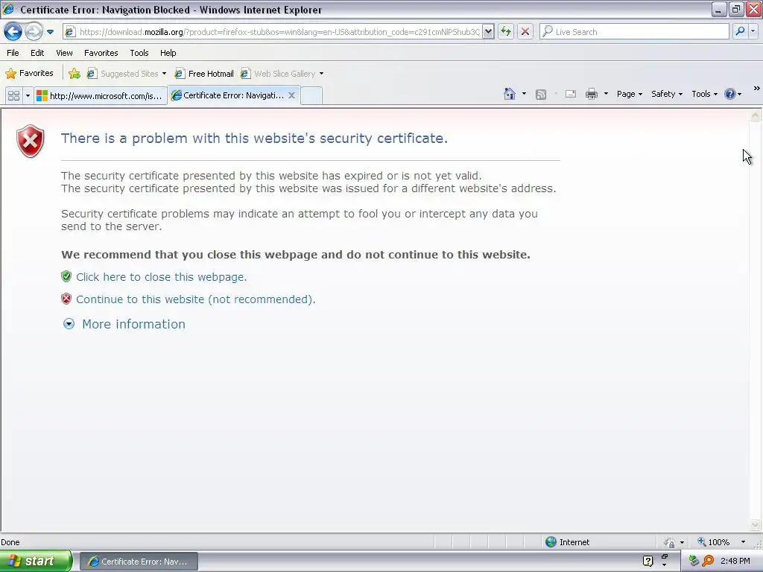The width and height of the screenshot is (763, 572).
Task: Open the recent pages dropdown arrow
Action: coord(50,32)
